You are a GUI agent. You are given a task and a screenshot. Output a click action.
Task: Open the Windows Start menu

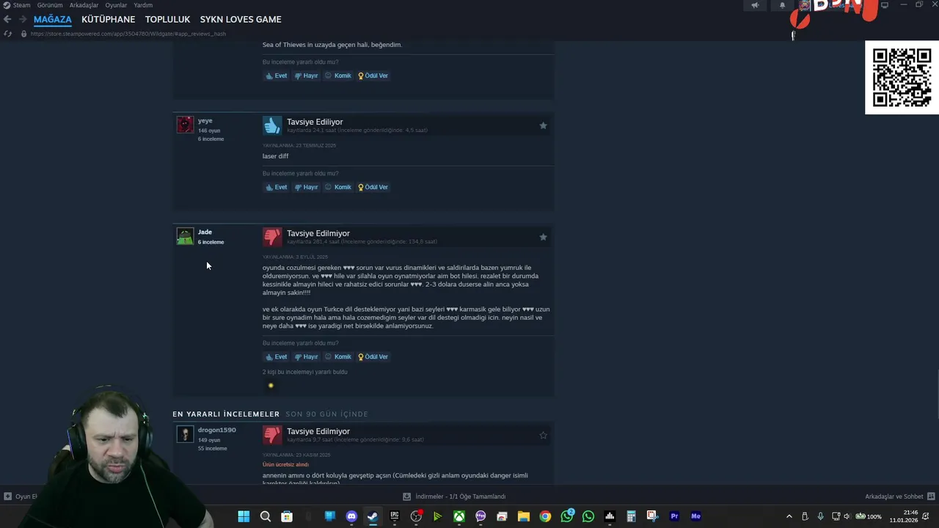point(244,516)
